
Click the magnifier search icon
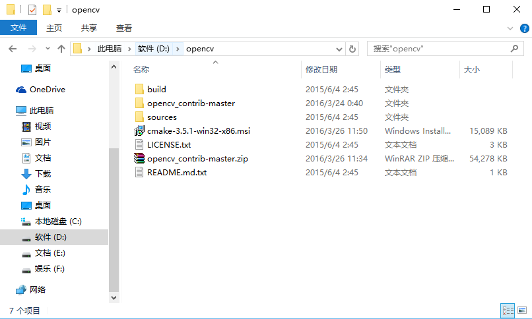coord(514,49)
